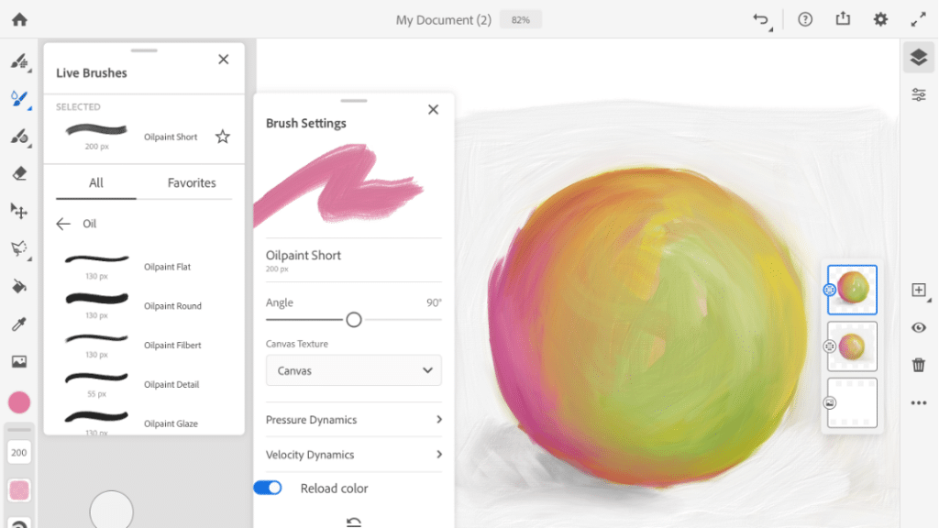Disable the Reload color toggle

coord(268,487)
